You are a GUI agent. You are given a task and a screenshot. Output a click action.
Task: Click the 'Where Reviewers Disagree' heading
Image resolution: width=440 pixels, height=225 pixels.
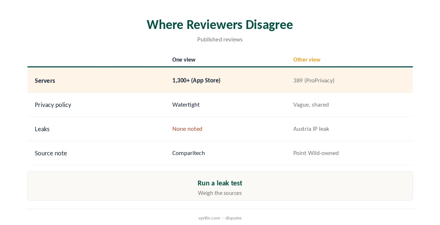coord(220,25)
